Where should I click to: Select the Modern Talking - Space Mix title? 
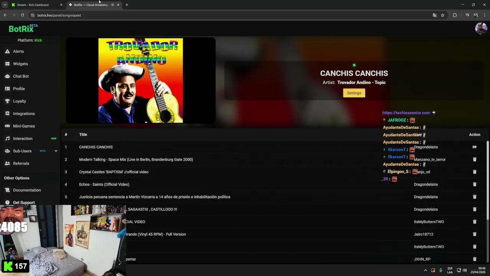136,159
